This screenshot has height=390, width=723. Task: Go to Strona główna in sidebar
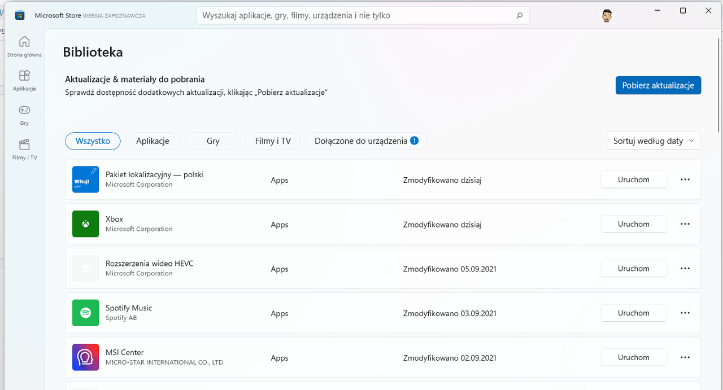coord(24,46)
